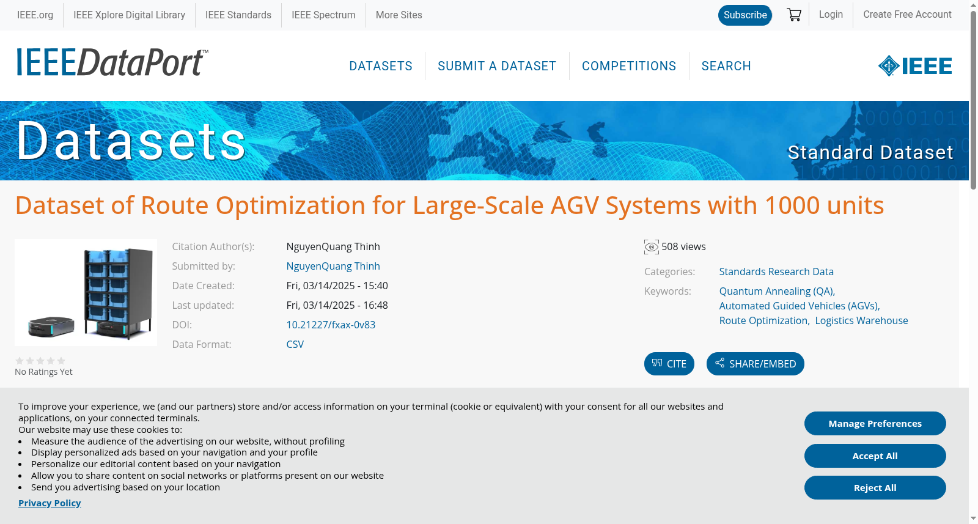Image resolution: width=978 pixels, height=524 pixels.
Task: Click the first rating star
Action: pyautogui.click(x=20, y=361)
